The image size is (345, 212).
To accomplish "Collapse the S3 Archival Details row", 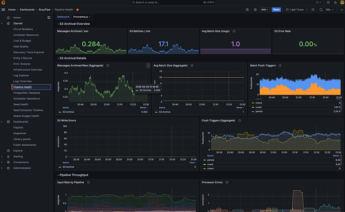I will 72,58.
